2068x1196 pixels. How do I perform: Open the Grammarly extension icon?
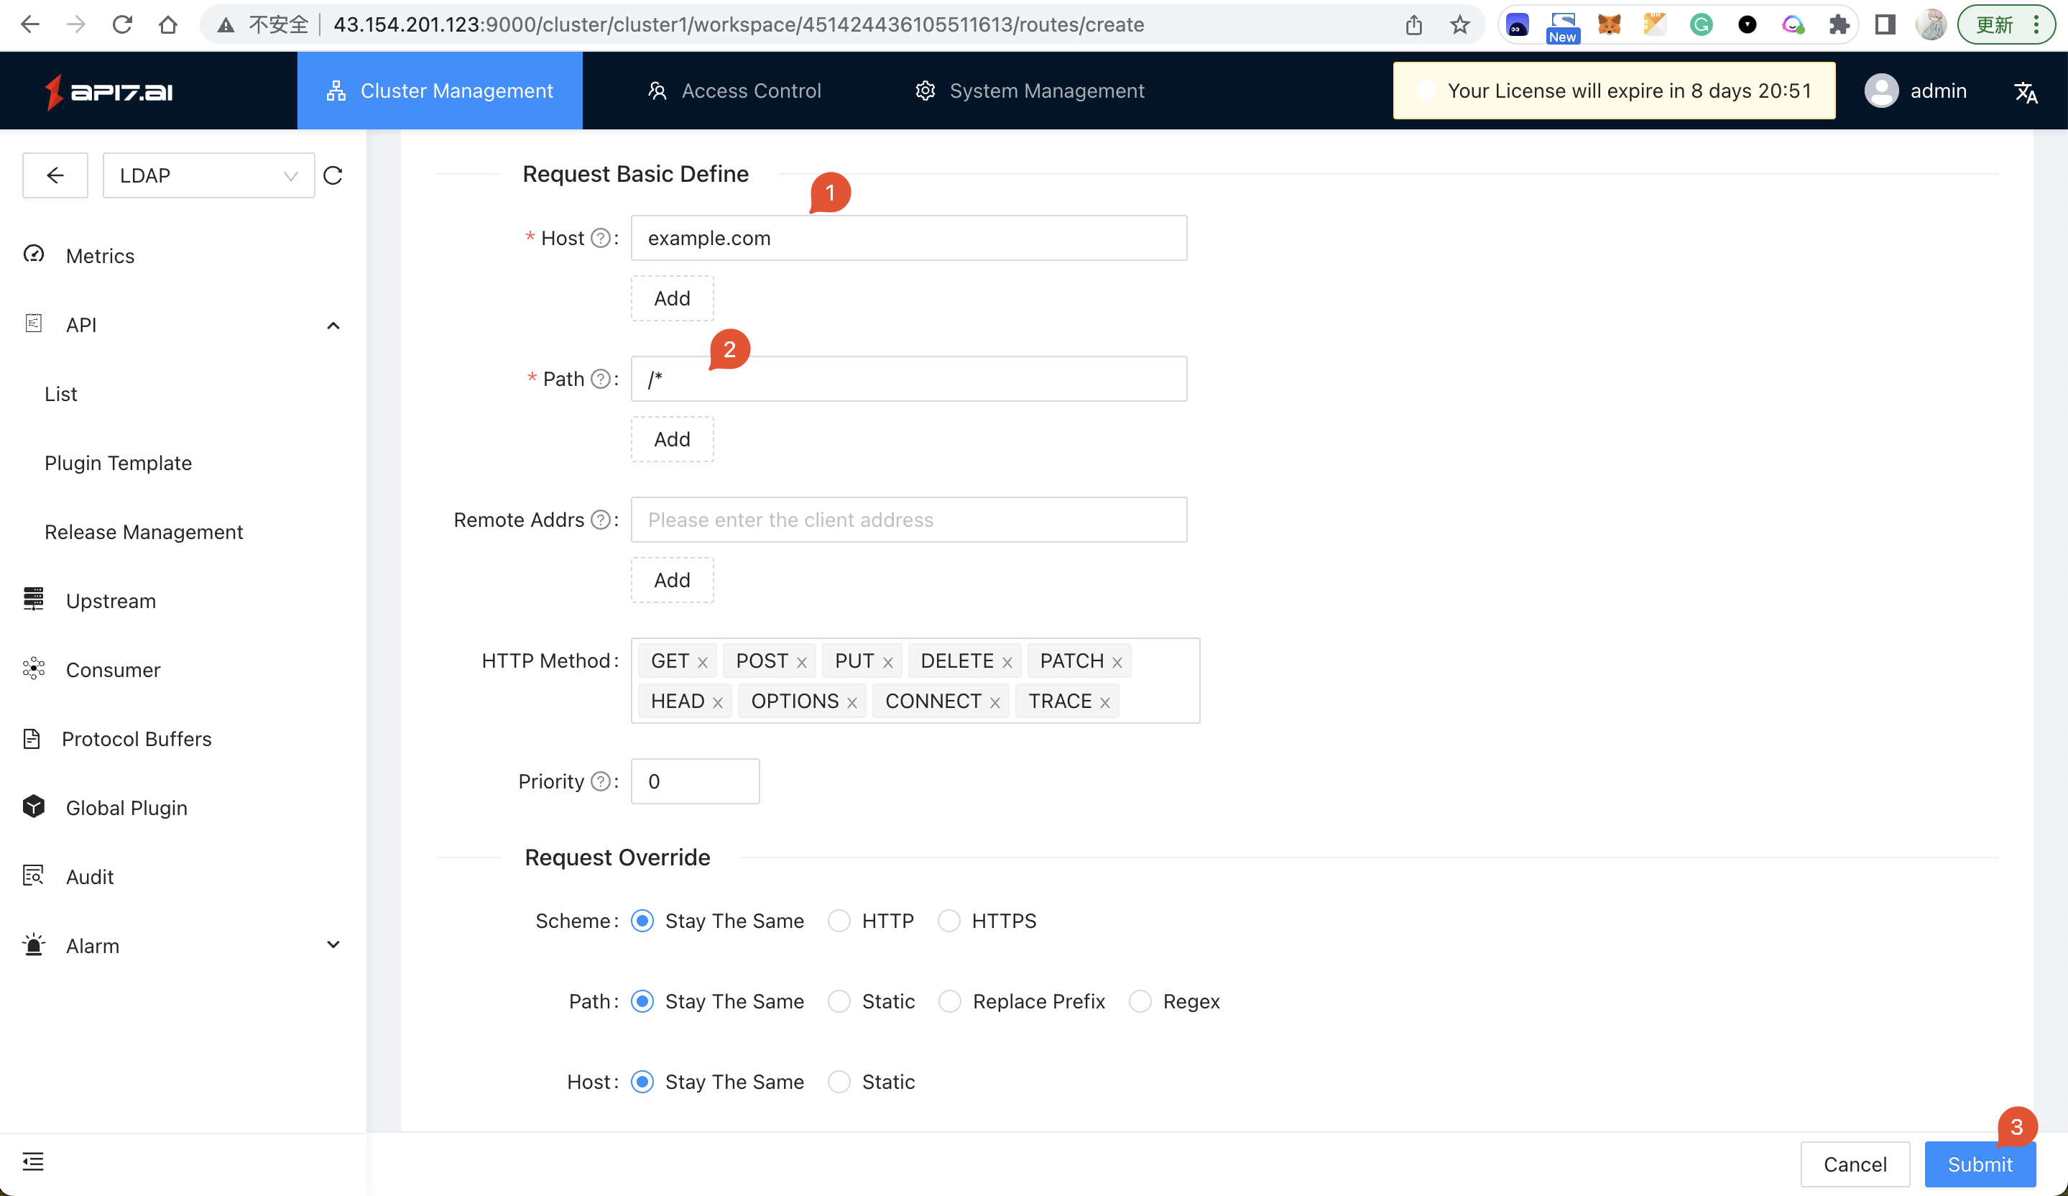click(1701, 24)
